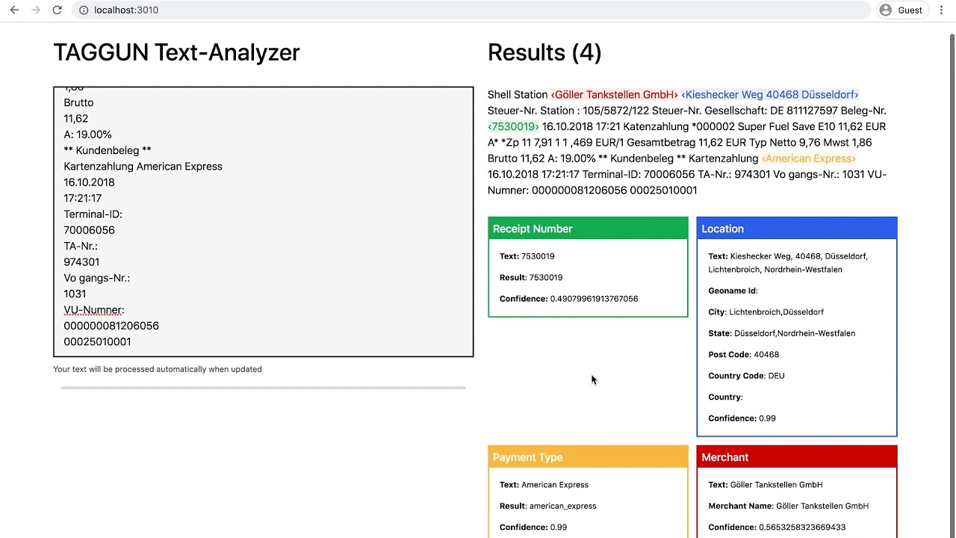The height and width of the screenshot is (538, 956).
Task: Click the 'Kartenzahlung American Express' line in text area
Action: pos(143,167)
